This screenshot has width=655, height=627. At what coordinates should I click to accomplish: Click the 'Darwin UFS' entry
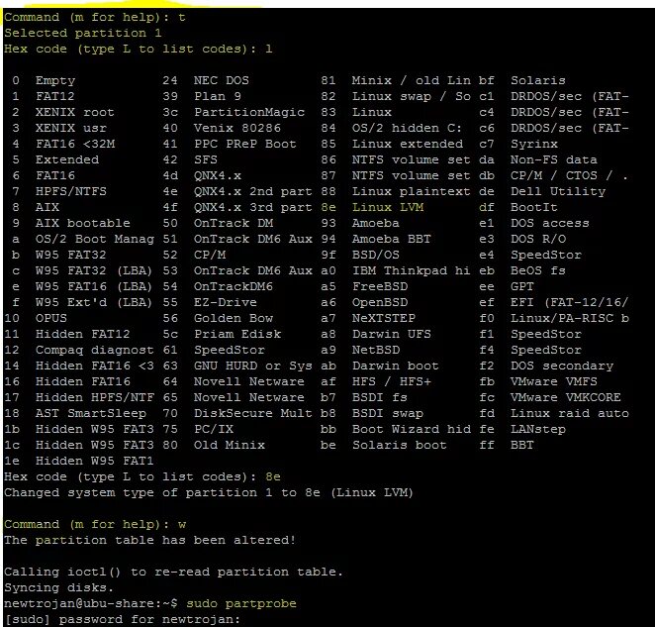coord(392,334)
